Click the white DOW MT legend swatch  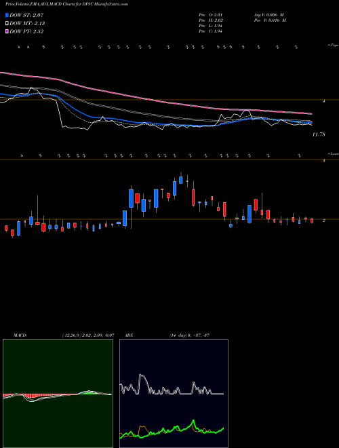[7, 24]
